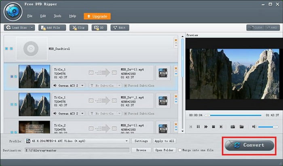Collapse the MDB_Suedtirol disc tree
Image resolution: width=283 pixels, height=166 pixels.
[7, 49]
